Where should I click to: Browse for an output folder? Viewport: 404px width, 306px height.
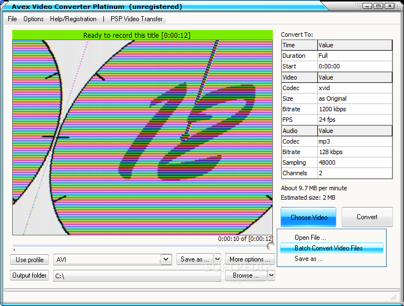[246, 275]
